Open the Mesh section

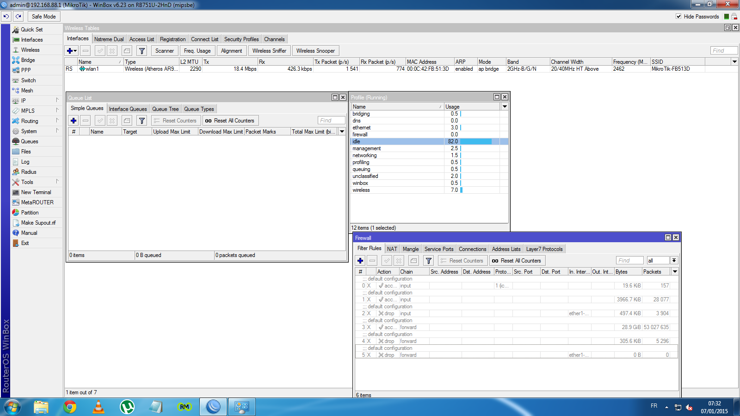[x=27, y=91]
